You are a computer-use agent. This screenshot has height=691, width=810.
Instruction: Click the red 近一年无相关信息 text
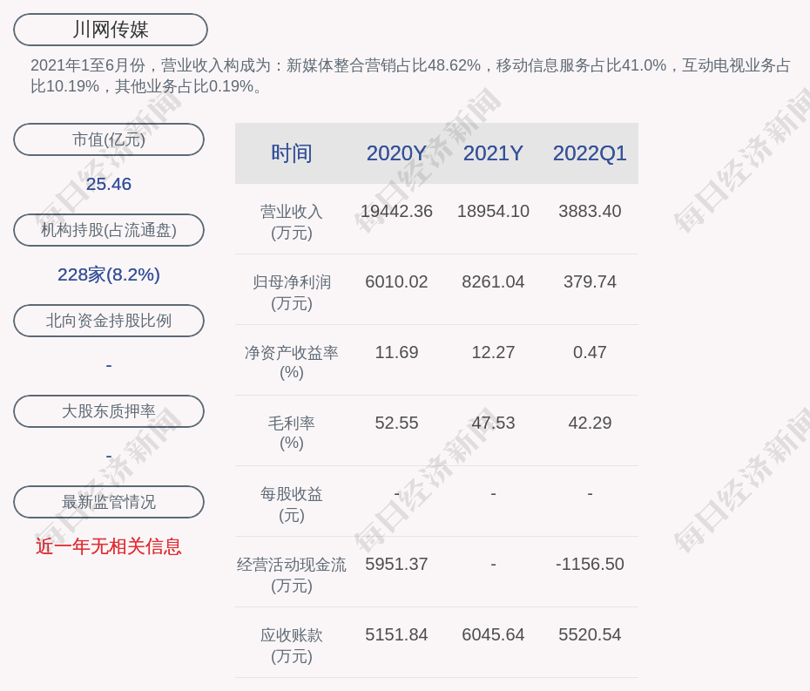[x=109, y=546]
